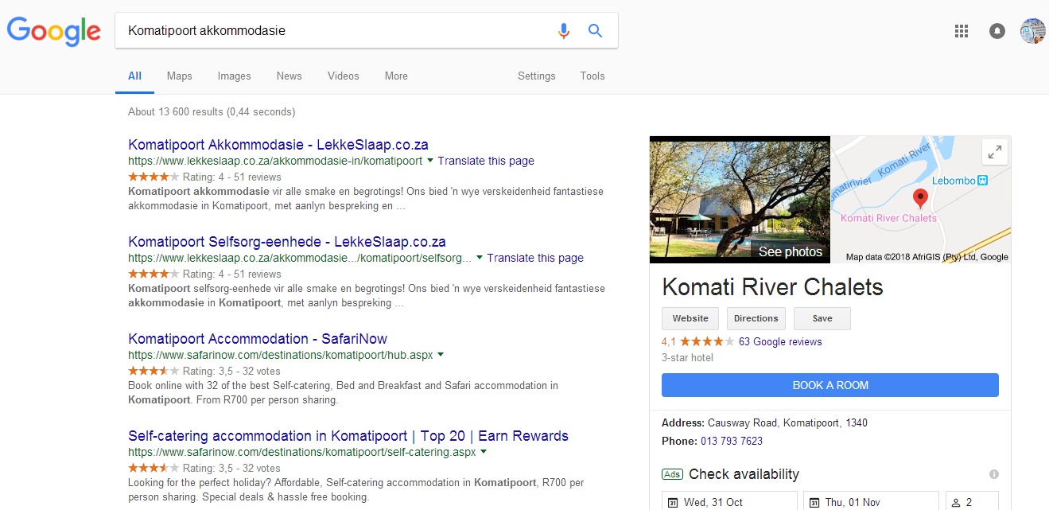This screenshot has height=510, width=1049.
Task: Change the guest count field
Action: point(972,501)
